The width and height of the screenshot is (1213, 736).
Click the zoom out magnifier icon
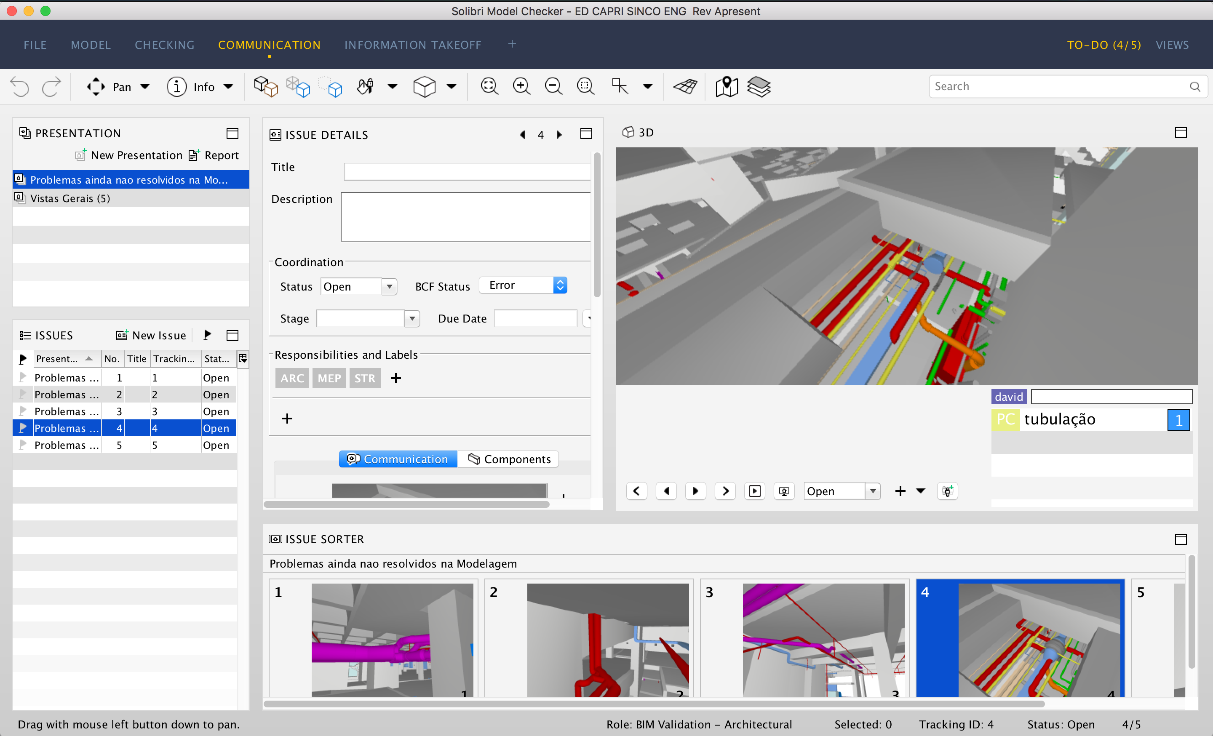[553, 87]
